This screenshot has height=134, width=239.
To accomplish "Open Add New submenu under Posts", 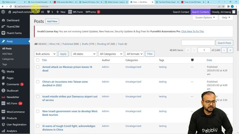I will [7, 54].
